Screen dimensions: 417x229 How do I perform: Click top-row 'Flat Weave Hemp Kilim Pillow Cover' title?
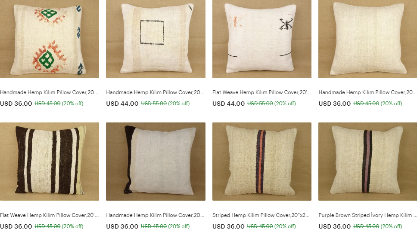click(261, 92)
